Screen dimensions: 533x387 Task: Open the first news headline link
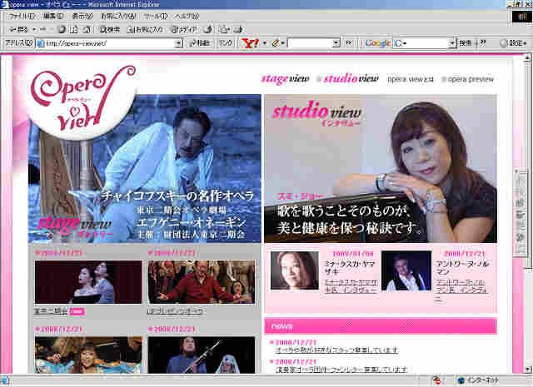[x=336, y=350]
